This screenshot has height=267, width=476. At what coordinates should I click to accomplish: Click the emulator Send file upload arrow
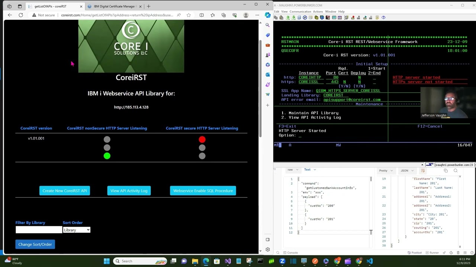288,17
